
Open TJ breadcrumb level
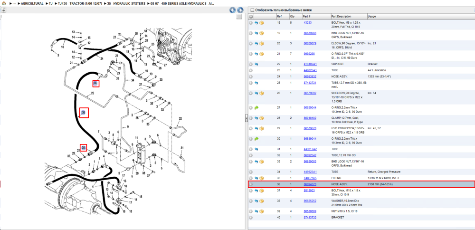coord(51,4)
